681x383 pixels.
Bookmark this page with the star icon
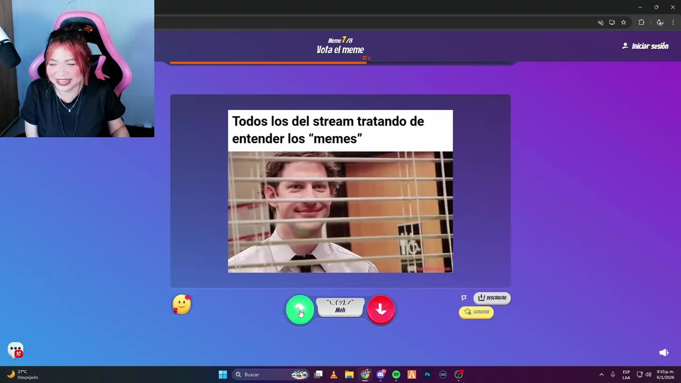tap(624, 22)
